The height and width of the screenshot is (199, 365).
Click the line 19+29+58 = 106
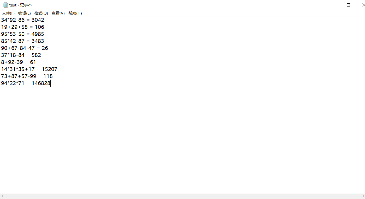click(22, 27)
